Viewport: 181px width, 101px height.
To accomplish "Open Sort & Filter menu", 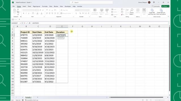I will [127, 12].
